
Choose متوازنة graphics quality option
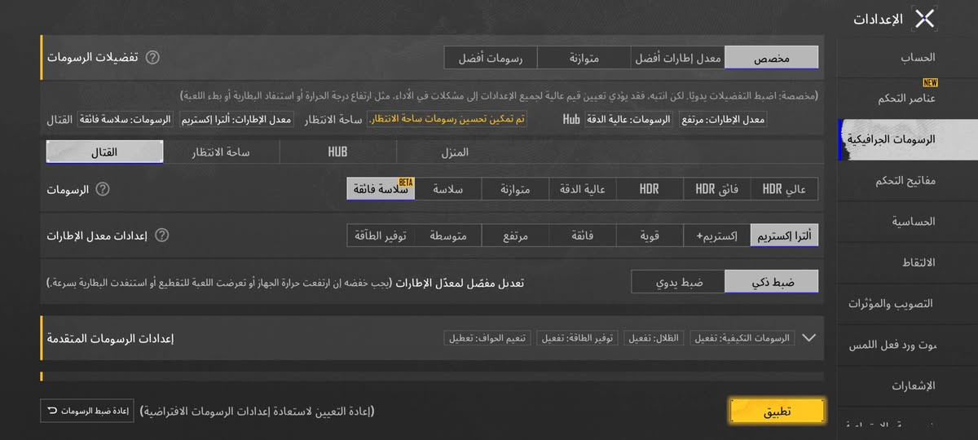tap(515, 189)
